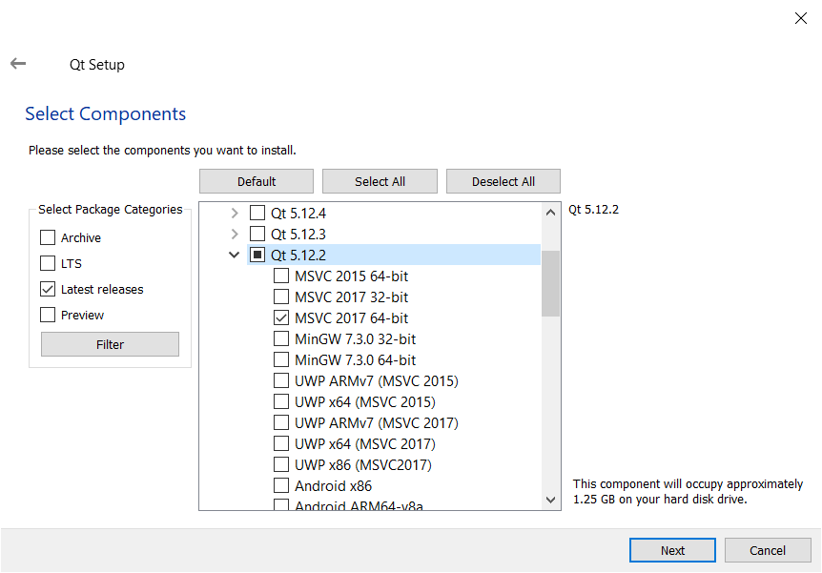Viewport: 822px width, 573px height.
Task: Close the Qt Setup window
Action: click(x=800, y=18)
